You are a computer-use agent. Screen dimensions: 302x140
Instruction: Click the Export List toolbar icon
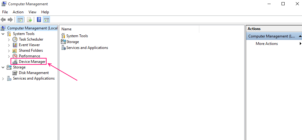(29, 20)
